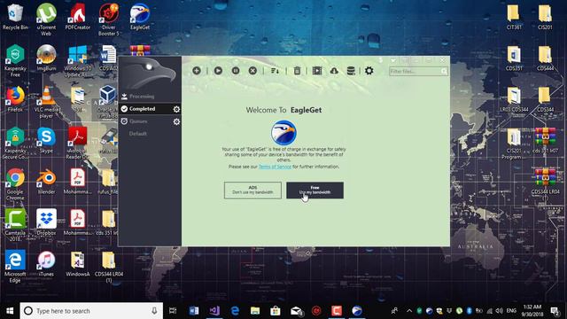Expand hidden system tray icons
Viewport: 567px width, 319px height.
409,311
